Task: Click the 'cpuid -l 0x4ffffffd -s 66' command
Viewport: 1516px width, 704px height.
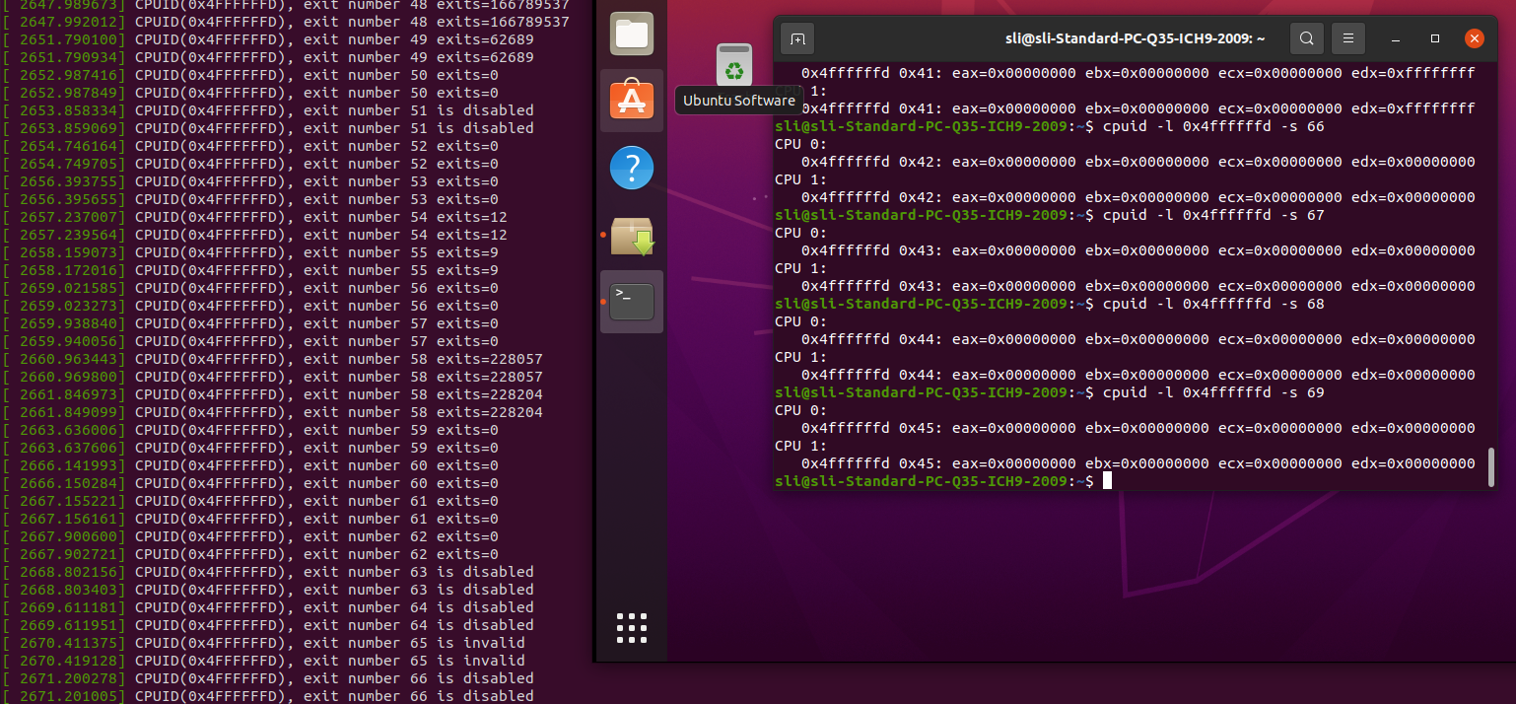Action: tap(1213, 126)
